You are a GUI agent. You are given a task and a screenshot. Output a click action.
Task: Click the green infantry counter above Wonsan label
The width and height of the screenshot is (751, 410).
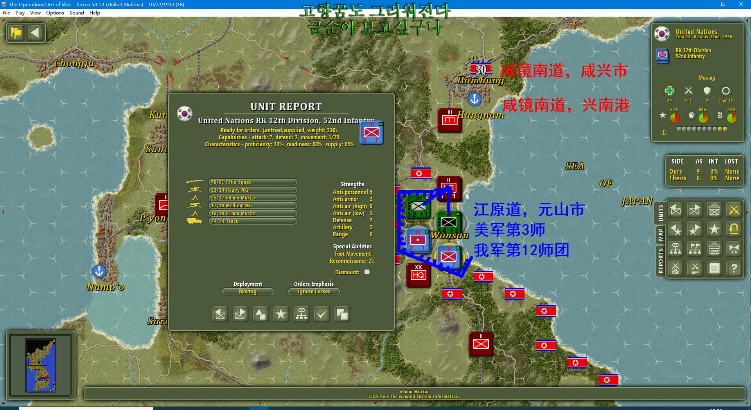[448, 222]
